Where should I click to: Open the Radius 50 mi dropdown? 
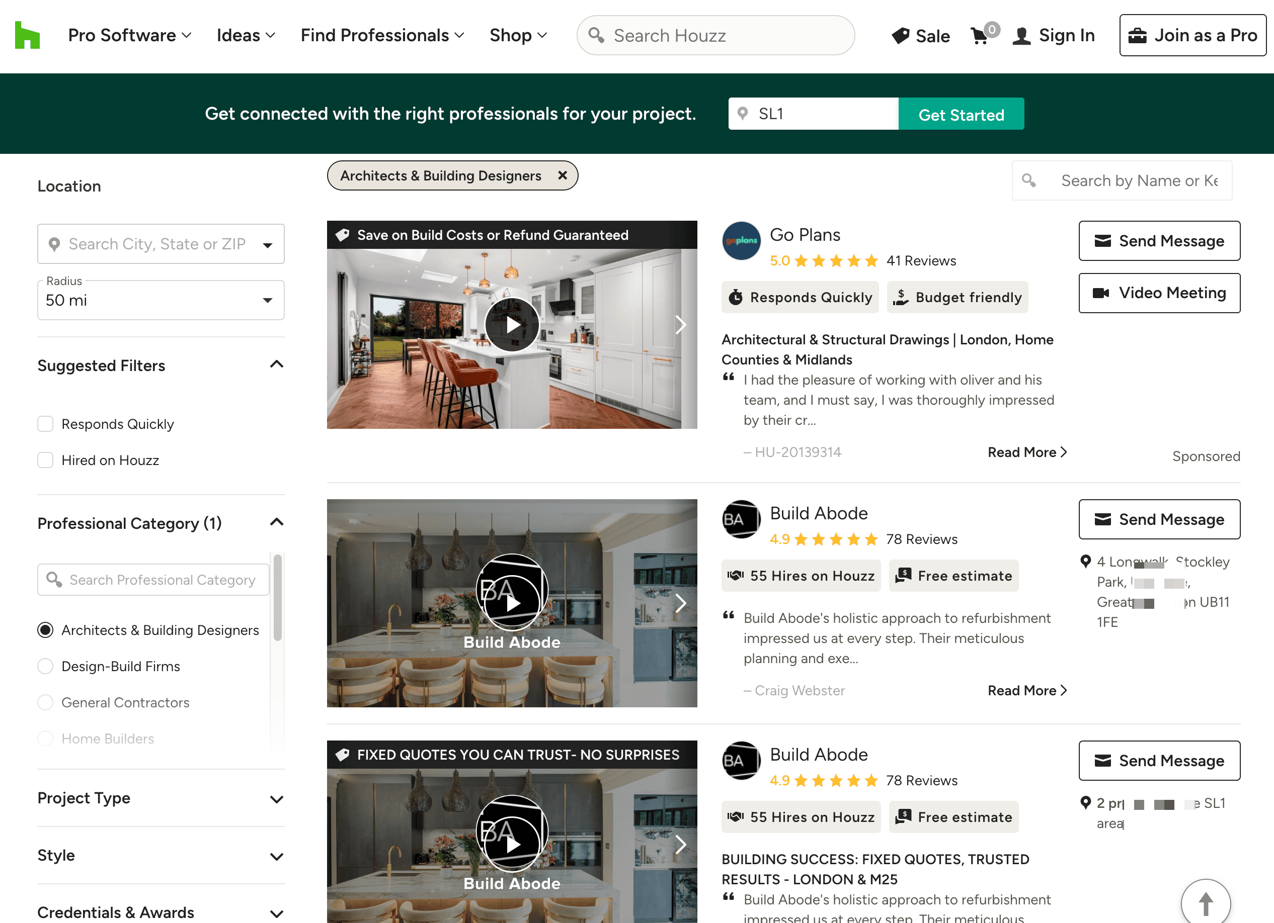(x=161, y=300)
